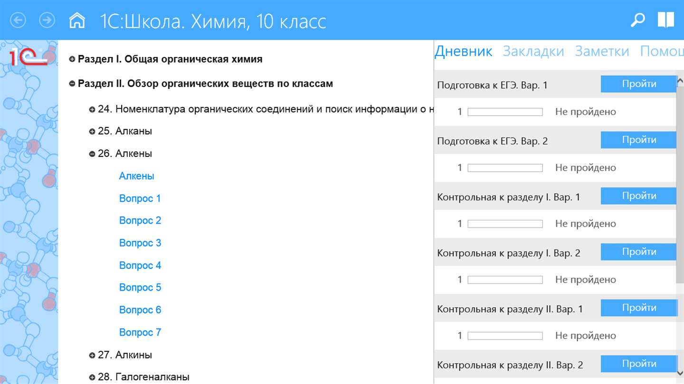Open the book contents icon
Screen dimensions: 684x384
[x=665, y=20]
